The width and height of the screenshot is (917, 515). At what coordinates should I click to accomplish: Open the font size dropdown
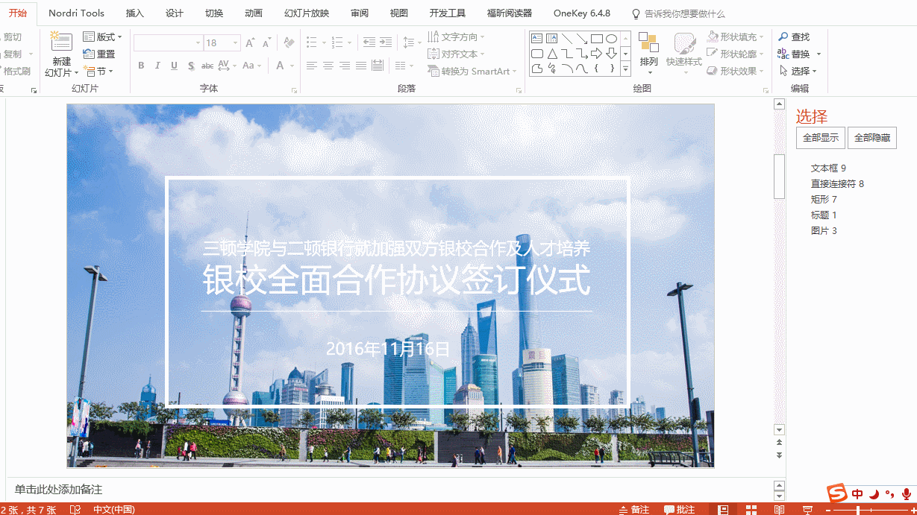click(x=236, y=43)
